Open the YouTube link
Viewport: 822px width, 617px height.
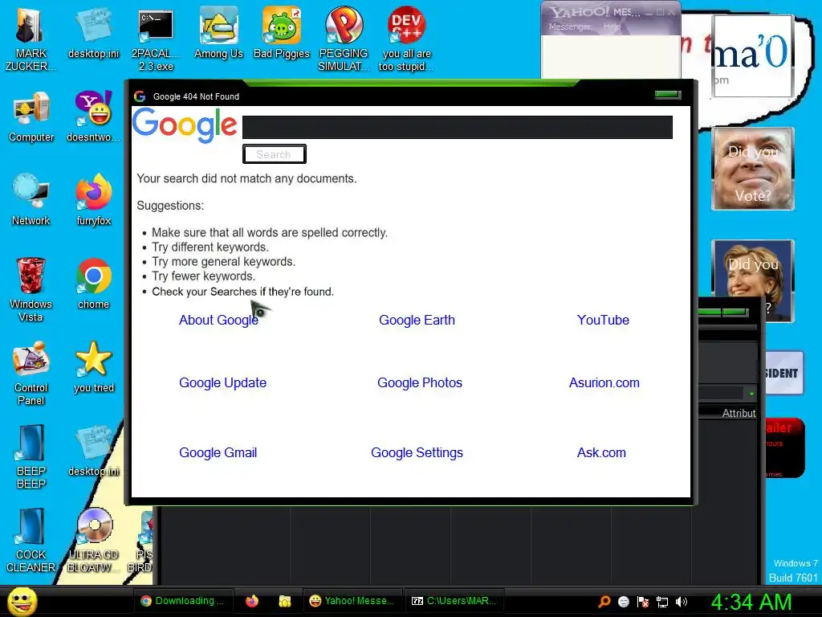click(603, 320)
